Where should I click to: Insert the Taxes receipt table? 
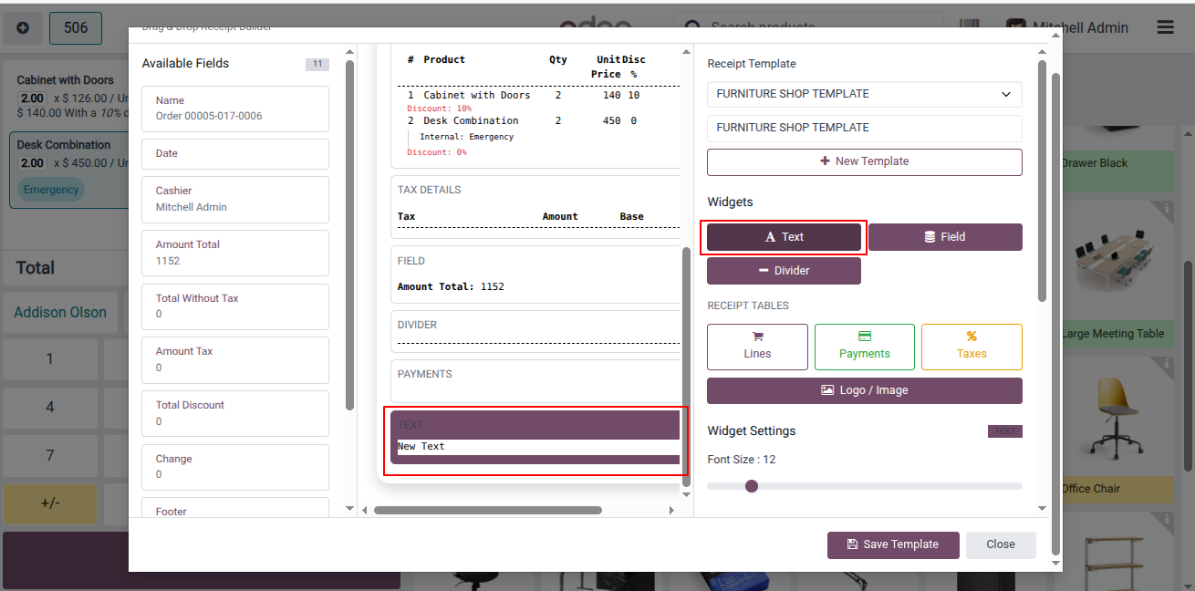[972, 347]
